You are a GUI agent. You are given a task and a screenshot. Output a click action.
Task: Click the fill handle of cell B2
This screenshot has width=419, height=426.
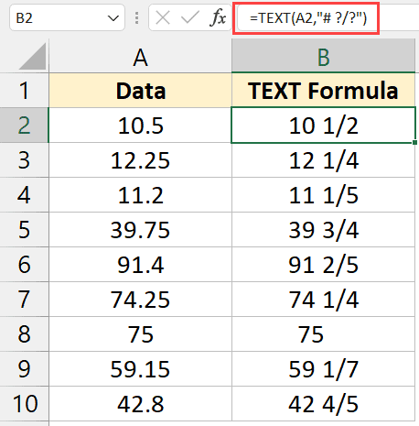[414, 142]
